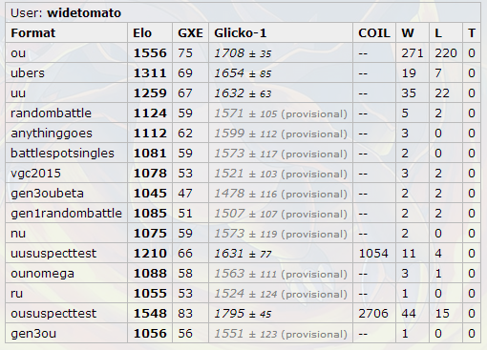Click uususpecttest wins count 11

[x=409, y=254]
